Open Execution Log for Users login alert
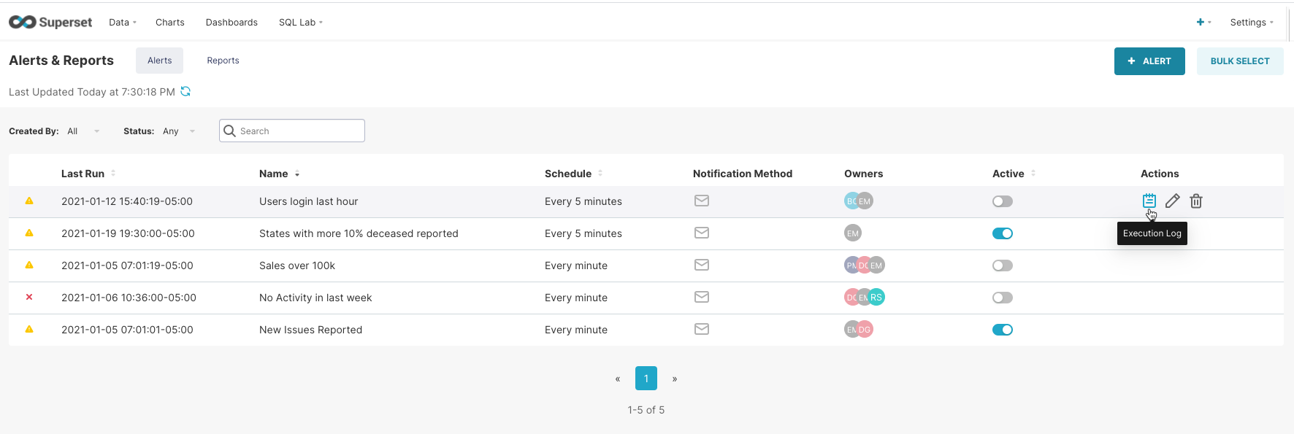 pyautogui.click(x=1149, y=201)
